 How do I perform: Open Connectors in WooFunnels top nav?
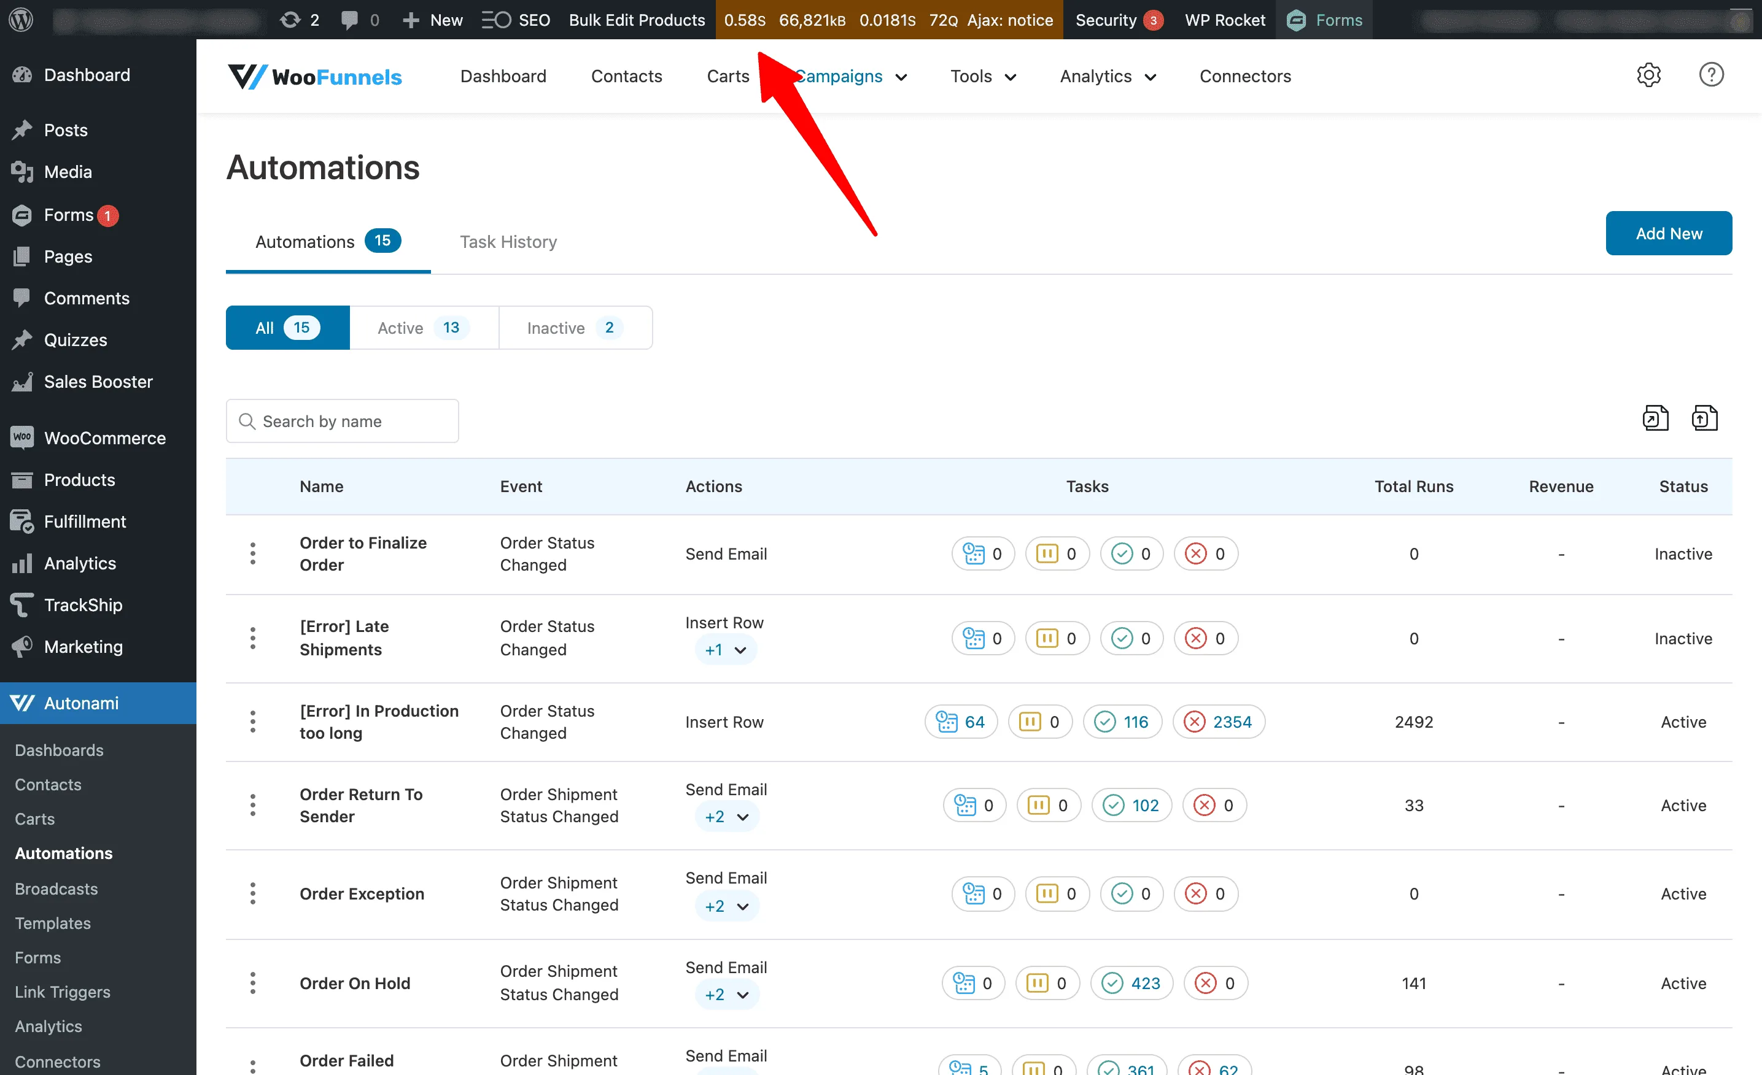click(1245, 75)
